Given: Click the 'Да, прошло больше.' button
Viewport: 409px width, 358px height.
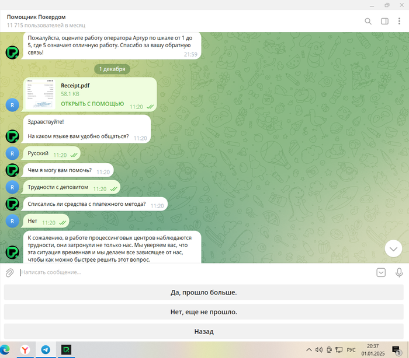Looking at the screenshot, I should (204, 292).
